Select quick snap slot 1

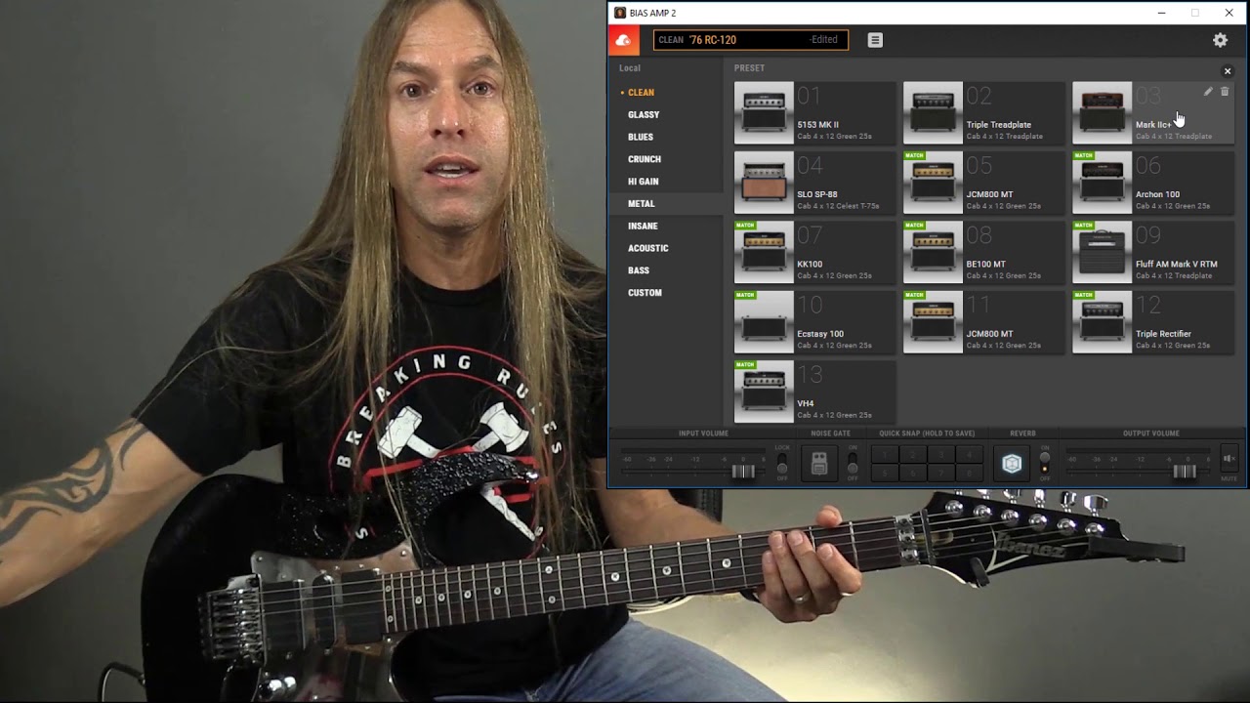(x=886, y=454)
